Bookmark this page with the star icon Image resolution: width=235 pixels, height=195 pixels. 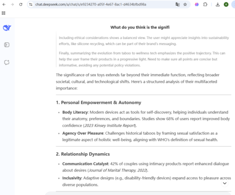click(185, 5)
